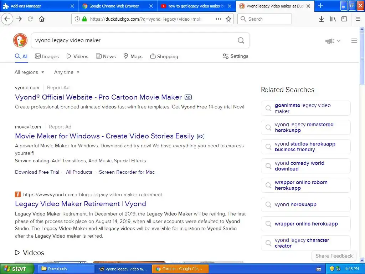Select the Images search category

pos(47,56)
